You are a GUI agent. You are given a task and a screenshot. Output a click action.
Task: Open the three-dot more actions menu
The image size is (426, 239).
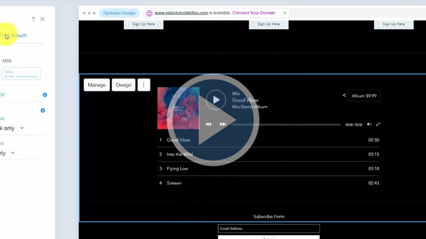(144, 85)
